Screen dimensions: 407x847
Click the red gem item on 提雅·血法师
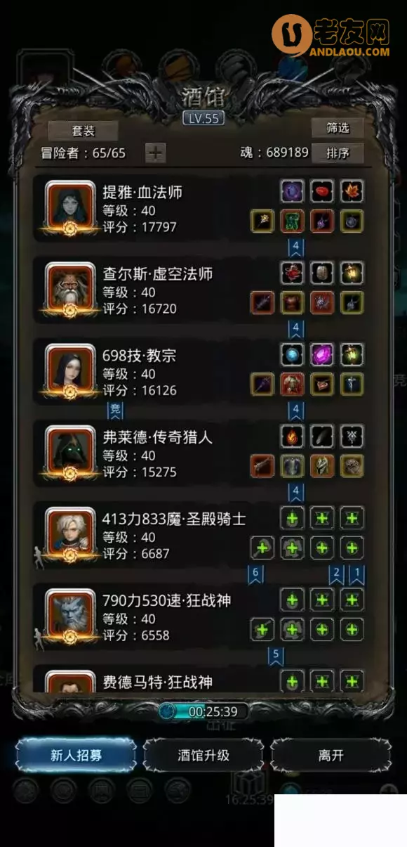322,191
